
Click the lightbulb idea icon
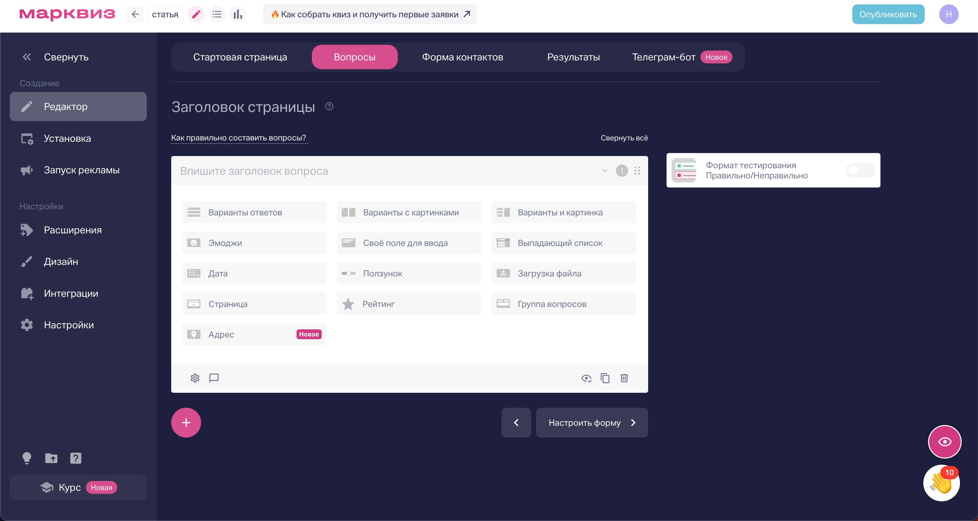coord(26,458)
